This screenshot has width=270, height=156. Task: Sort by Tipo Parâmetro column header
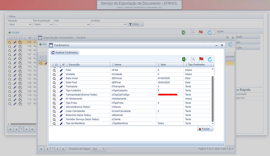tap(196, 65)
